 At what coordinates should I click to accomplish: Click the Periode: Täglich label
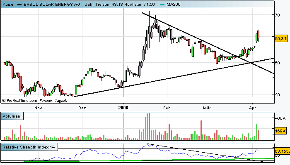pos(53,101)
